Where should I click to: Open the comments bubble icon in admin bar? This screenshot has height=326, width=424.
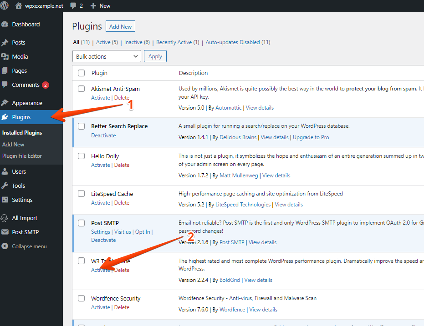(x=73, y=5)
